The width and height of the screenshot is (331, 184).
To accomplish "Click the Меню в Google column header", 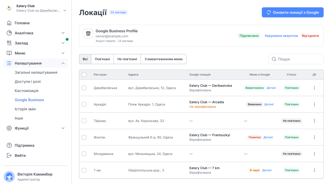I will click(x=260, y=75).
